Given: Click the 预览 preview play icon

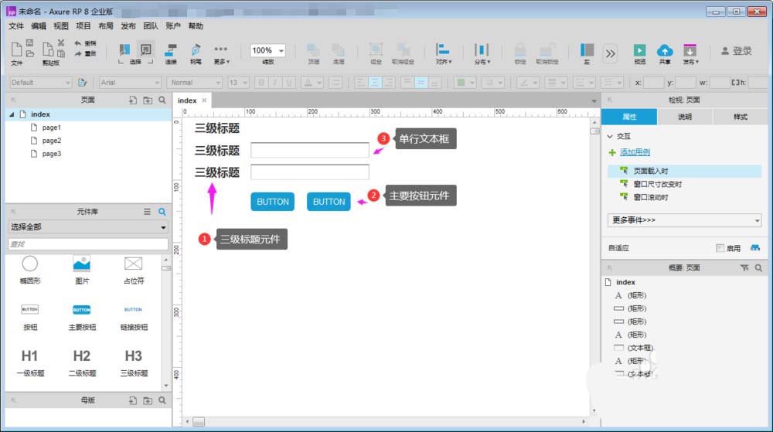Looking at the screenshot, I should click(x=639, y=53).
